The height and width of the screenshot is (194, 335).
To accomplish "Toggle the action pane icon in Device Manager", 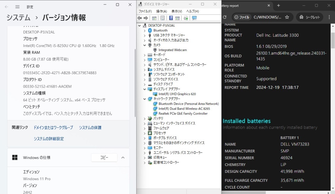I will (x=177, y=18).
